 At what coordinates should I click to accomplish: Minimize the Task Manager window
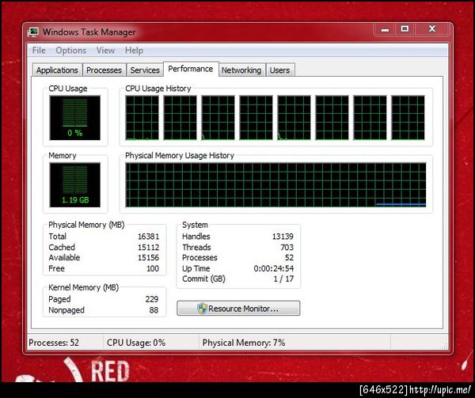click(x=385, y=29)
